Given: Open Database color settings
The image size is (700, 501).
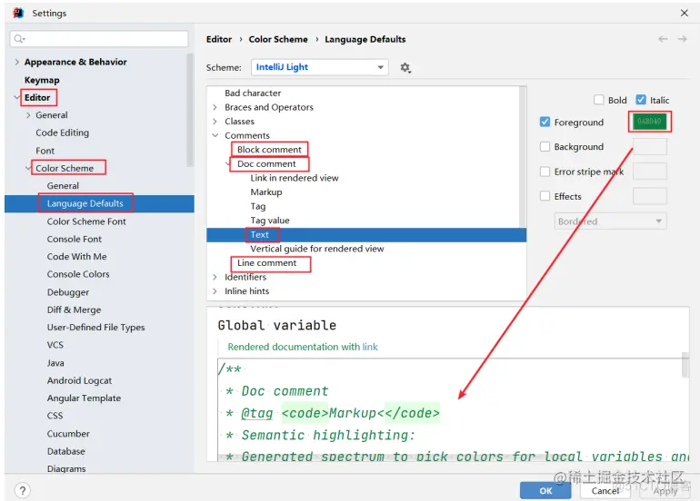Looking at the screenshot, I should point(66,451).
